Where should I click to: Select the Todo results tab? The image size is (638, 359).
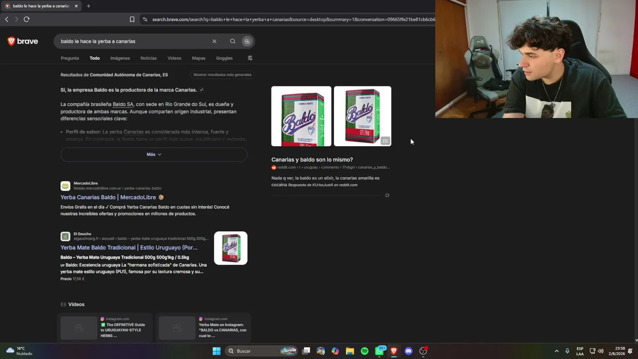point(95,58)
